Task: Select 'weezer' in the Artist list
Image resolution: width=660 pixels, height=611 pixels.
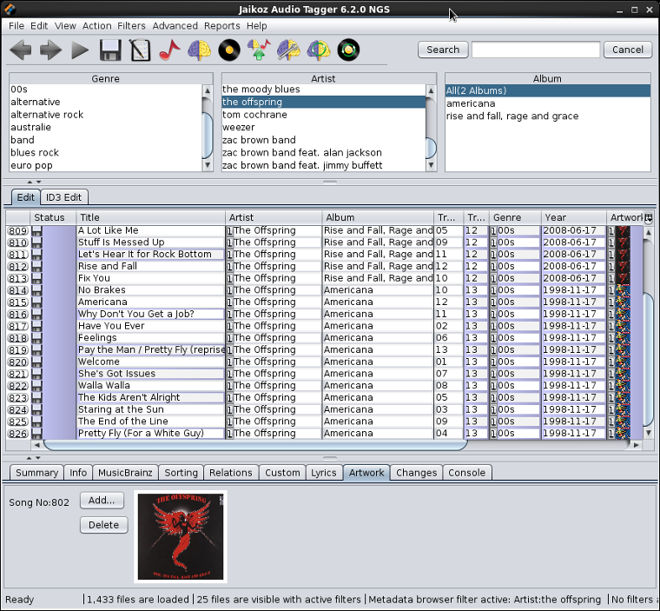Action: point(239,127)
